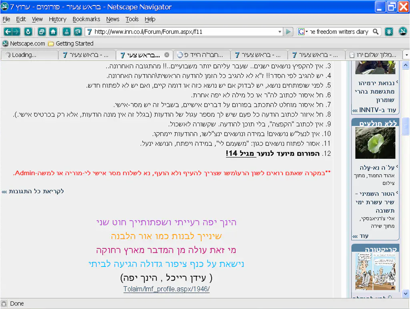Click the magnifier icon in the search box
410x309 pixels.
click(x=376, y=32)
